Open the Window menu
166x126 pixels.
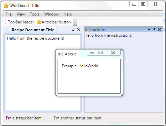pos(51,14)
